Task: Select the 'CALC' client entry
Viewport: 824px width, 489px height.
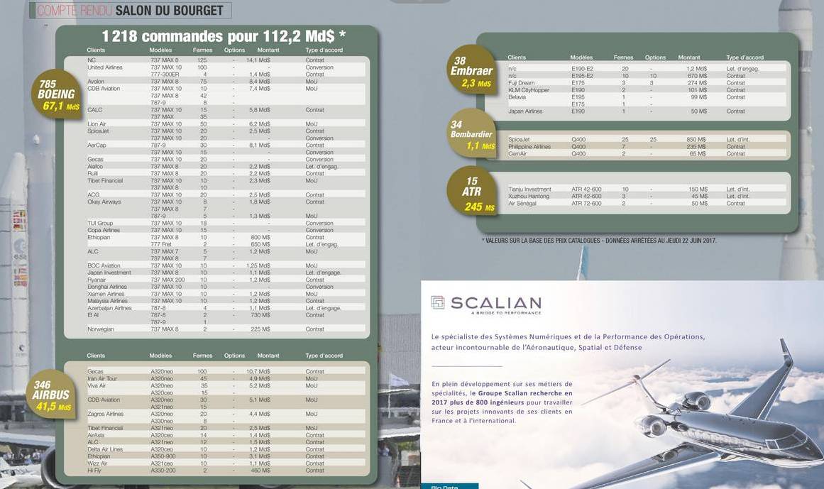Action: click(94, 110)
